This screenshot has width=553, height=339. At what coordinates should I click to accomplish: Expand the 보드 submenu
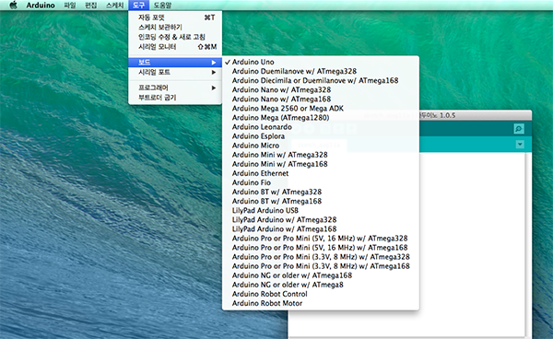click(x=175, y=63)
